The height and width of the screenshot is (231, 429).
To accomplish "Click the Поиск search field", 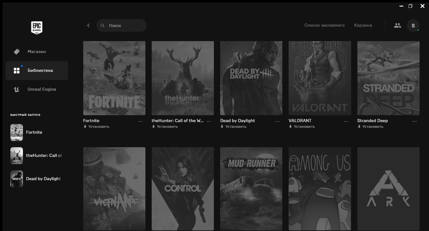I will tap(122, 25).
